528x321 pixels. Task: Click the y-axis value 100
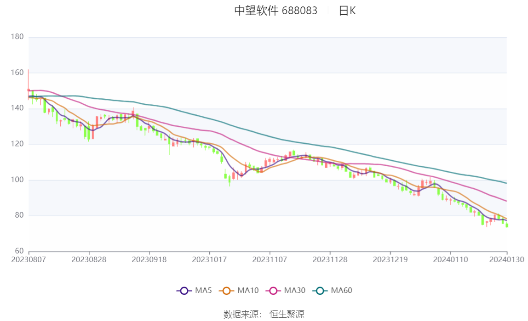coord(17,180)
